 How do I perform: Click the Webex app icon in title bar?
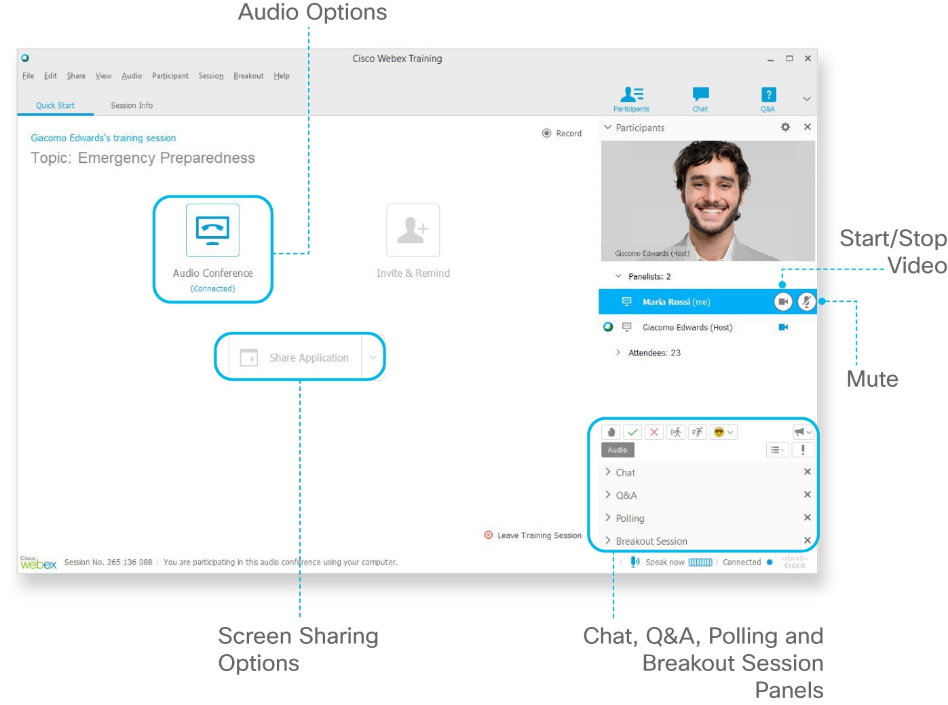(25, 58)
